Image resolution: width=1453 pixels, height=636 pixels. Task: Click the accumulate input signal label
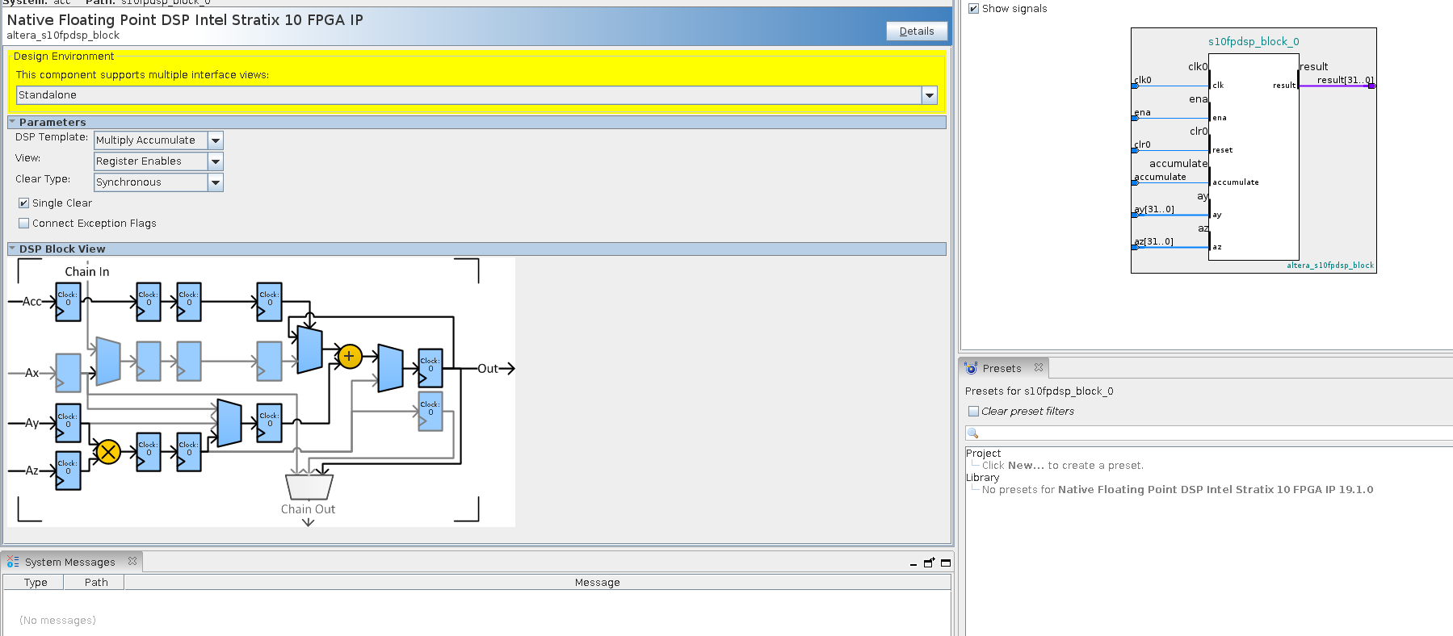pos(1160,177)
